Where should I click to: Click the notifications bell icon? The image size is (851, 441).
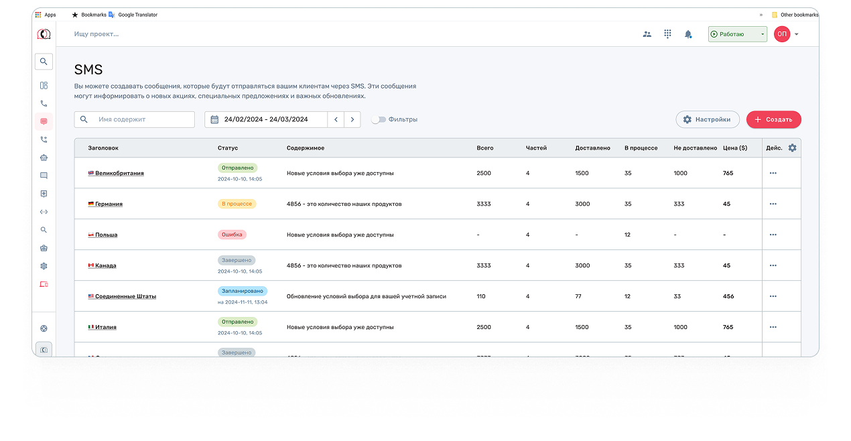pos(688,34)
